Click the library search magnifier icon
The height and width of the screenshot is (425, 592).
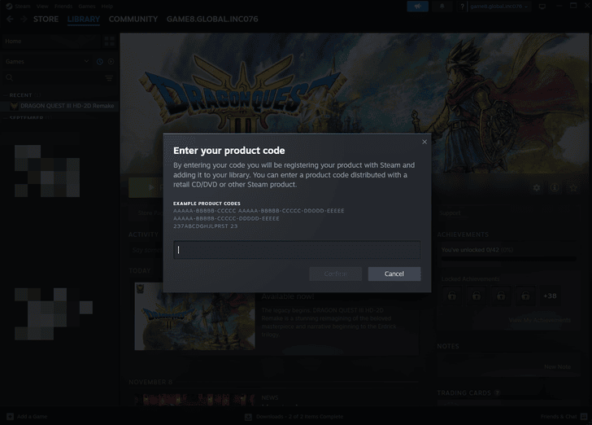coord(10,77)
